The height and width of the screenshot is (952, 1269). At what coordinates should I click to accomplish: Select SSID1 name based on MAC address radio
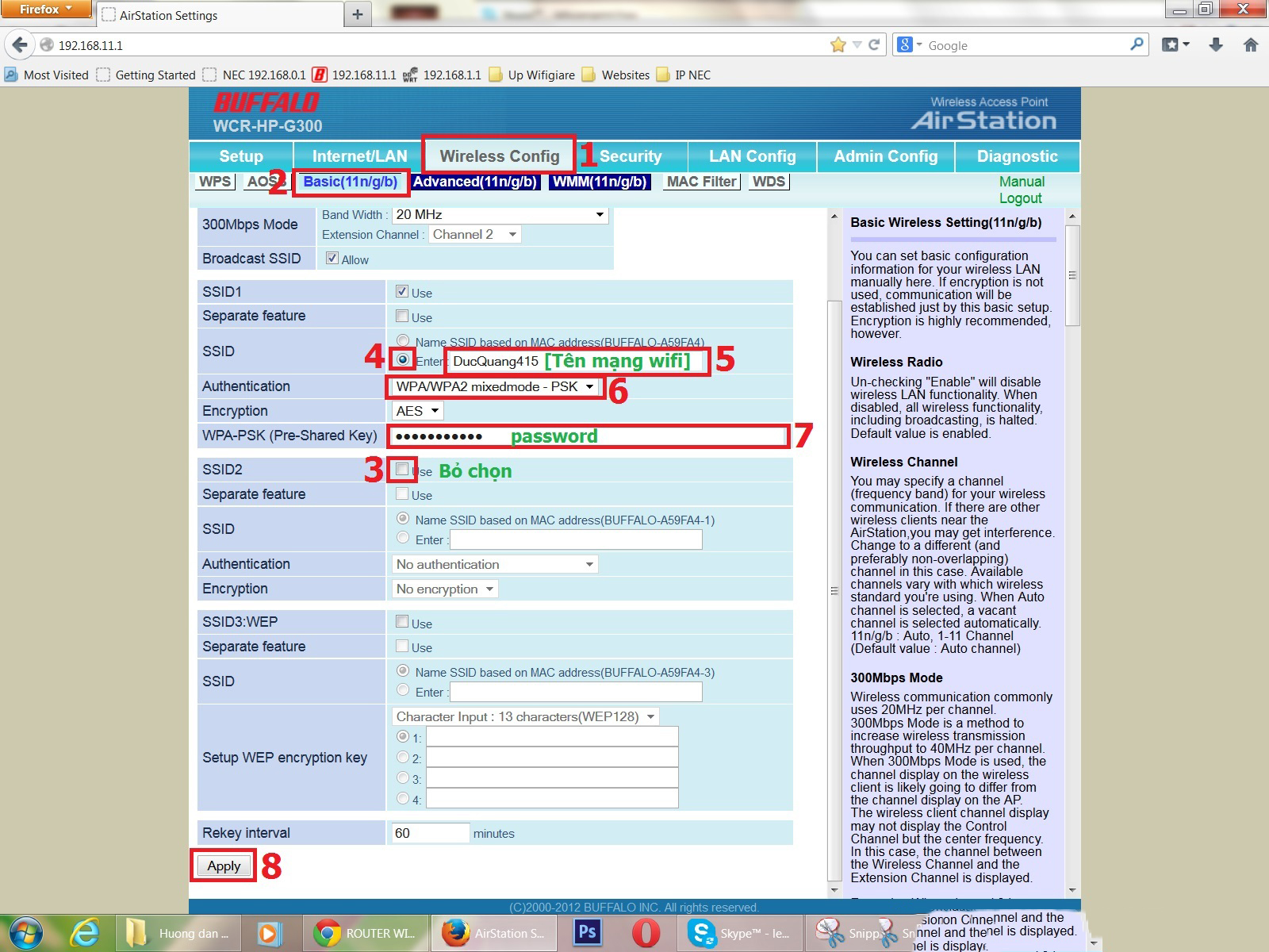tap(403, 341)
